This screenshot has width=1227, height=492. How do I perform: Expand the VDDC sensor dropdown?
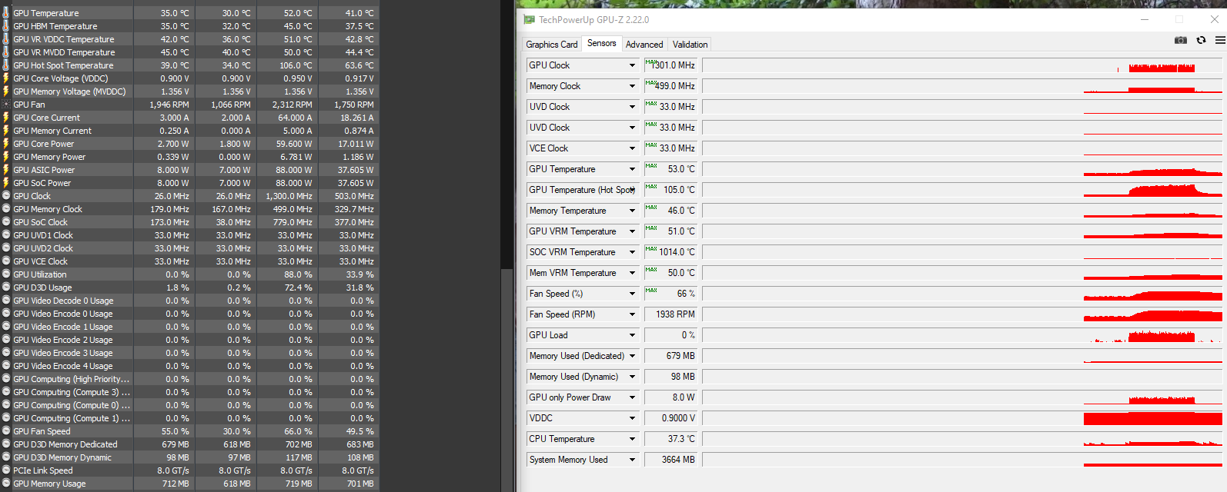pyautogui.click(x=632, y=418)
